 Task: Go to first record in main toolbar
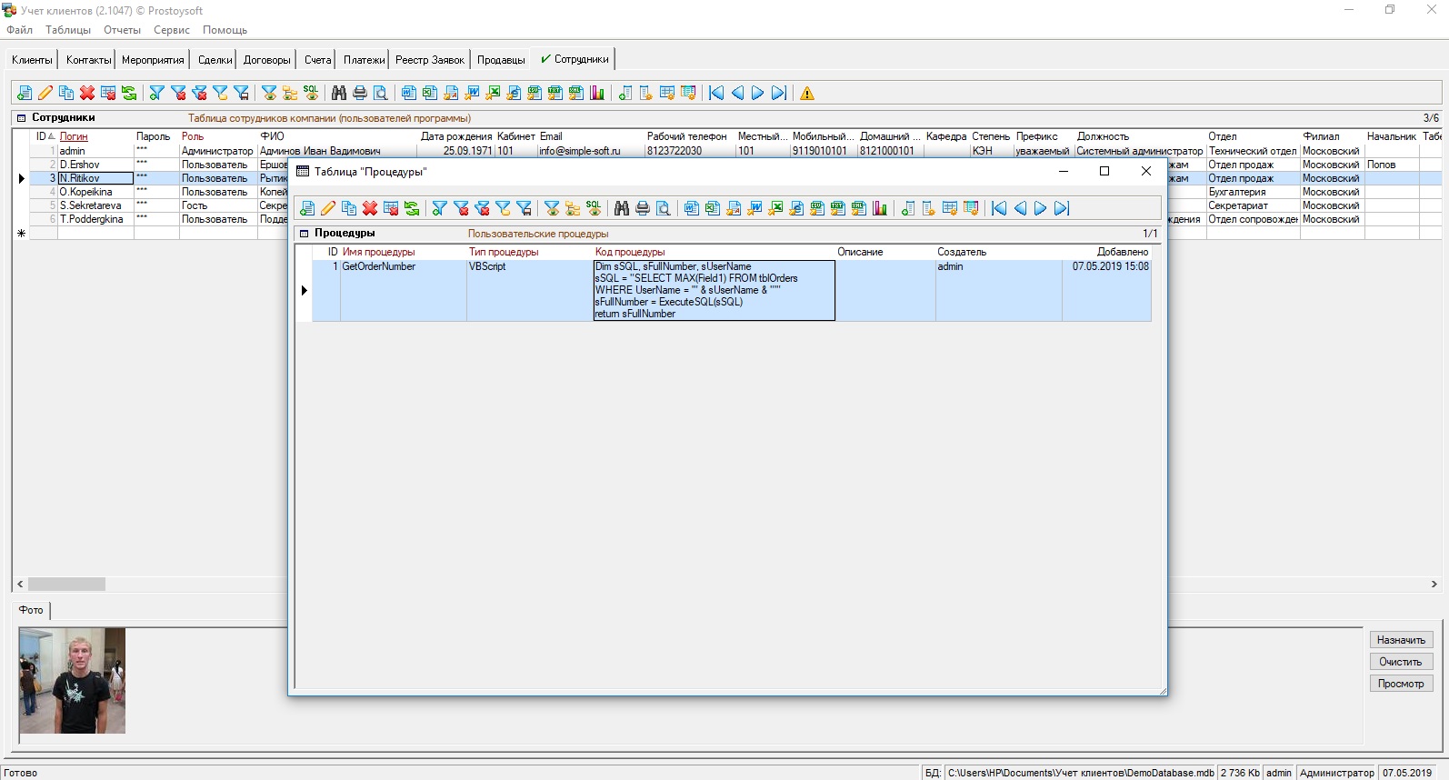(716, 93)
